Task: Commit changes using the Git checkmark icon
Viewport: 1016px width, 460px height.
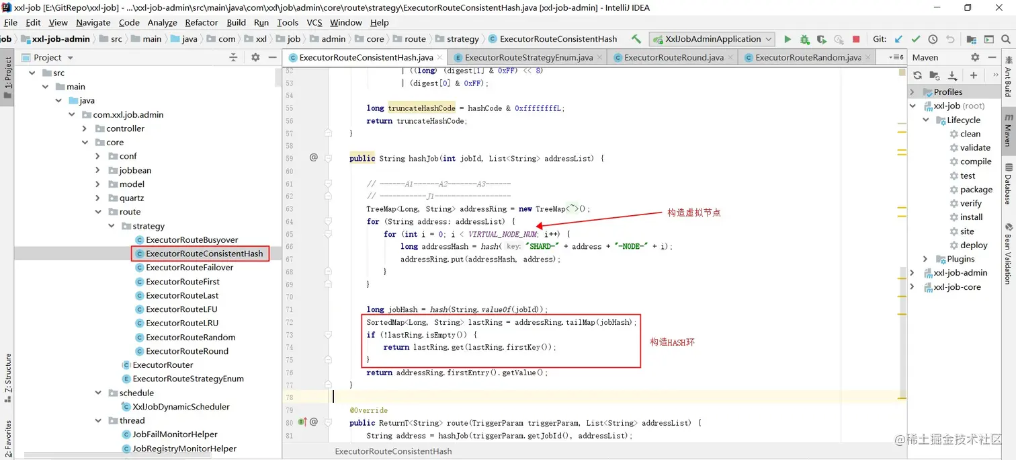Action: [x=916, y=39]
